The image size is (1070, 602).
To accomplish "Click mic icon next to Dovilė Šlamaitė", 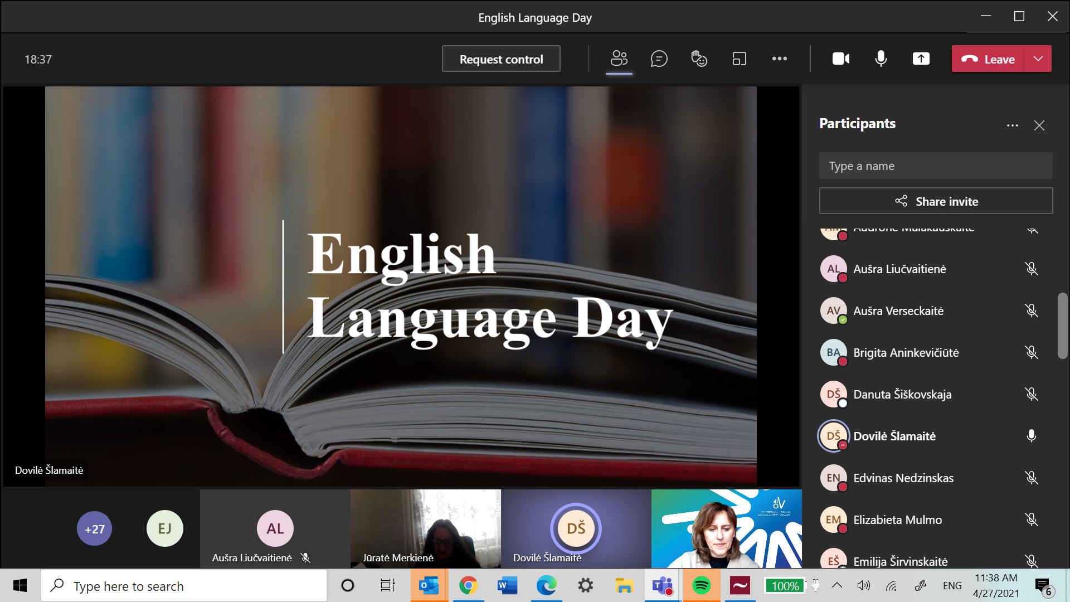I will point(1031,436).
